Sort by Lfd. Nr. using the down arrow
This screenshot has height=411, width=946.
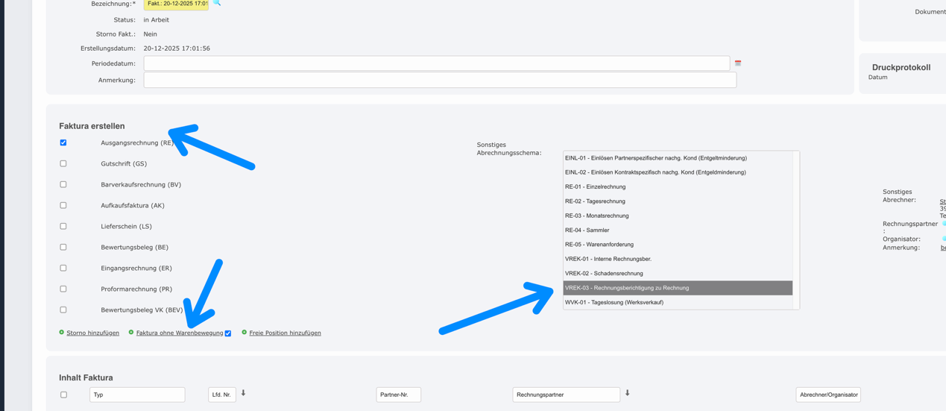click(x=243, y=393)
